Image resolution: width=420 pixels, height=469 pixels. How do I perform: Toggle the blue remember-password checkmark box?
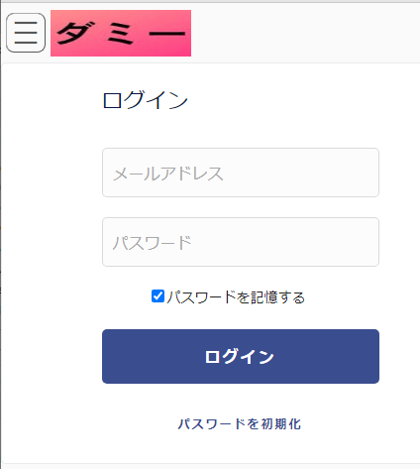tap(157, 296)
